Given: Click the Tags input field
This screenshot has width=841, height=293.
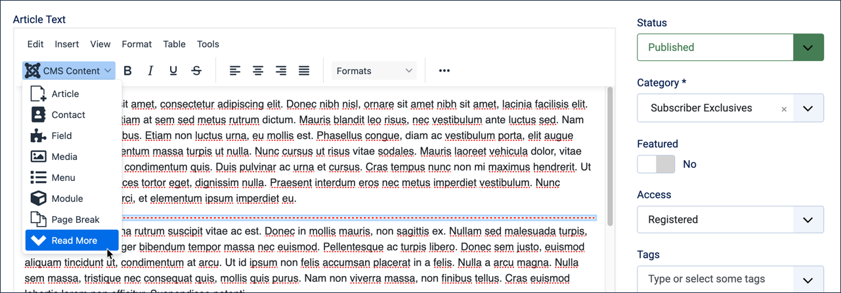Looking at the screenshot, I should (716, 279).
